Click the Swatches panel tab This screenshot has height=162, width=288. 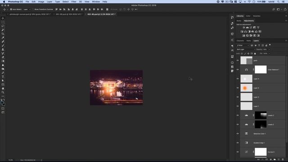(256, 16)
